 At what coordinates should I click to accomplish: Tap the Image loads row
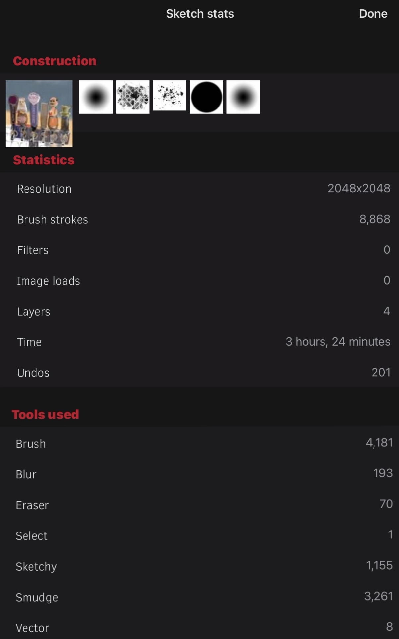point(199,281)
